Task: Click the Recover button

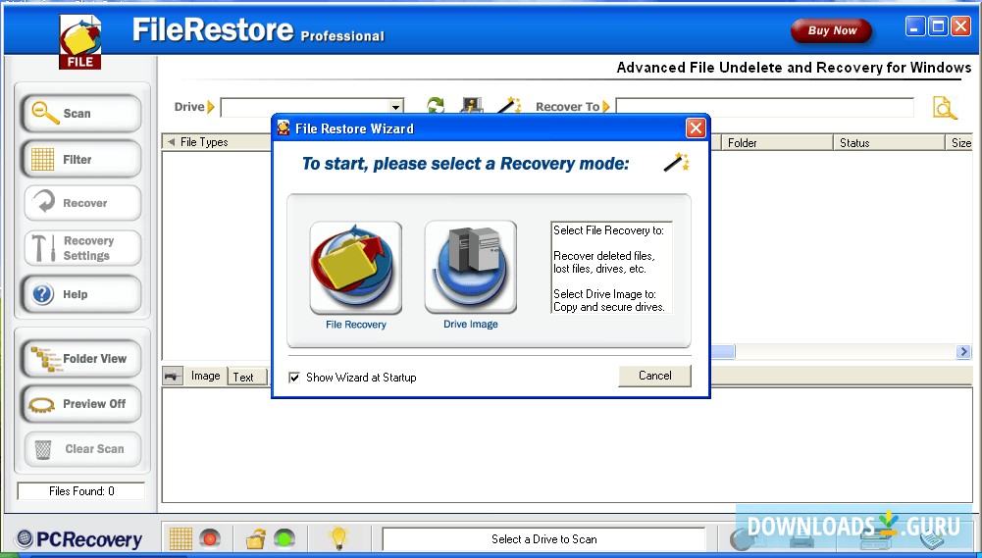Action: point(82,203)
